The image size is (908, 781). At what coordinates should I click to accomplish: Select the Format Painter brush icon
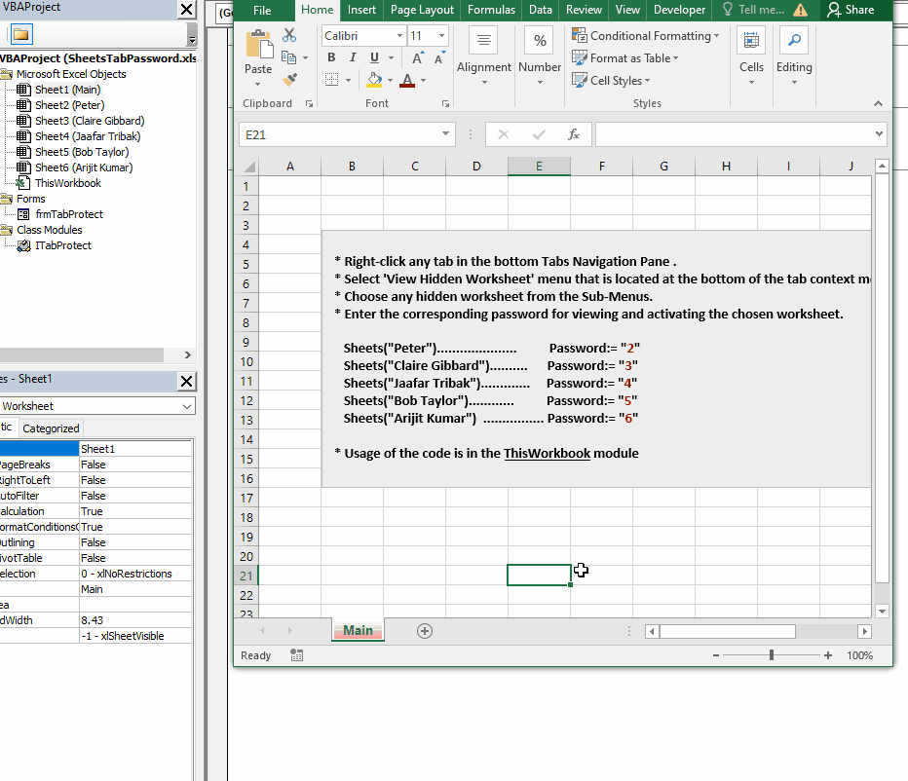coord(289,80)
